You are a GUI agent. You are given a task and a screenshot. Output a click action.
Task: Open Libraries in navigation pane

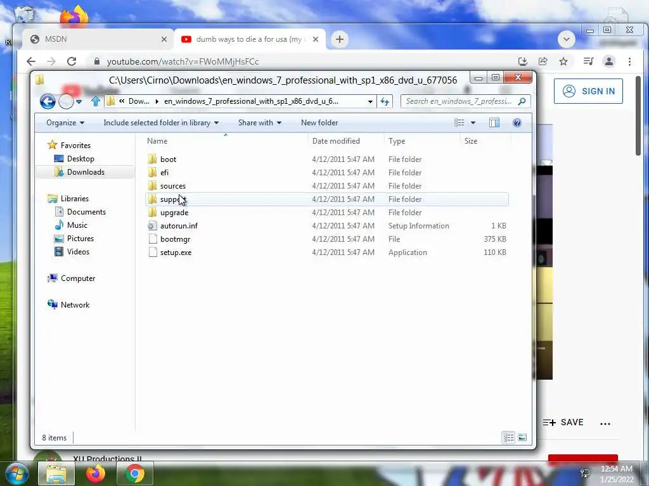(x=75, y=198)
